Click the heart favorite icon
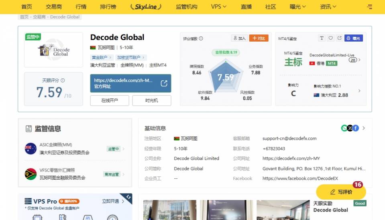 331,38
